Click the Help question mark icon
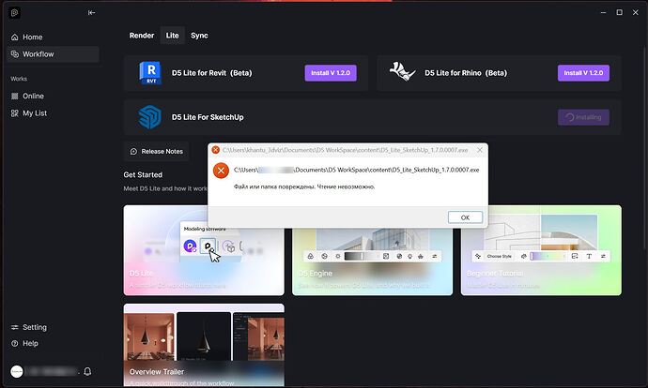 [15, 343]
